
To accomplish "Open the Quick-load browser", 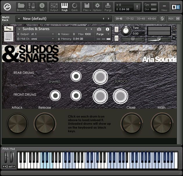I will click(75, 7).
